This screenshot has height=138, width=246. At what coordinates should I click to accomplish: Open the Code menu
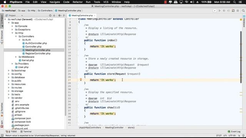tap(66, 2)
